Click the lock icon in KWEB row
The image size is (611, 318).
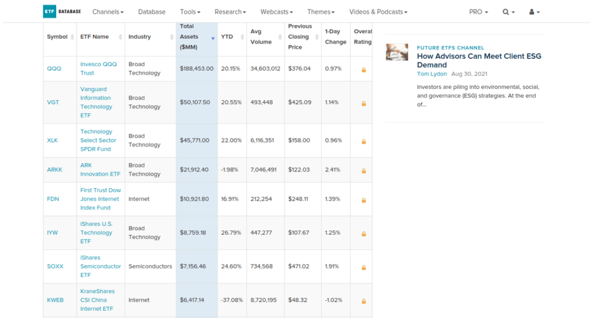[363, 301]
